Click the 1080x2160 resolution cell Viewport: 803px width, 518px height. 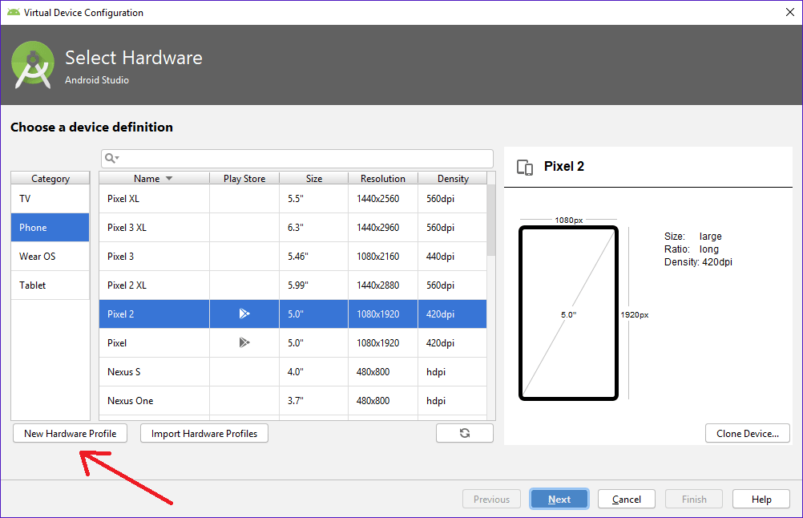(x=383, y=256)
